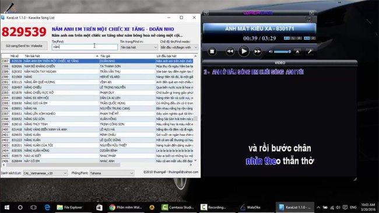Click the vertical scrollbar thumb of song list
Viewport: 379px width, 213px height.
tap(195, 118)
